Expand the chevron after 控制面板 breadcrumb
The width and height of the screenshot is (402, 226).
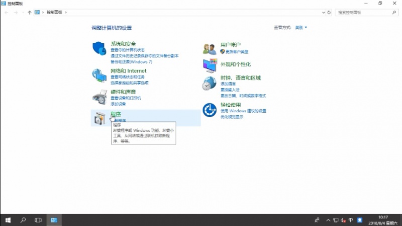click(x=66, y=12)
